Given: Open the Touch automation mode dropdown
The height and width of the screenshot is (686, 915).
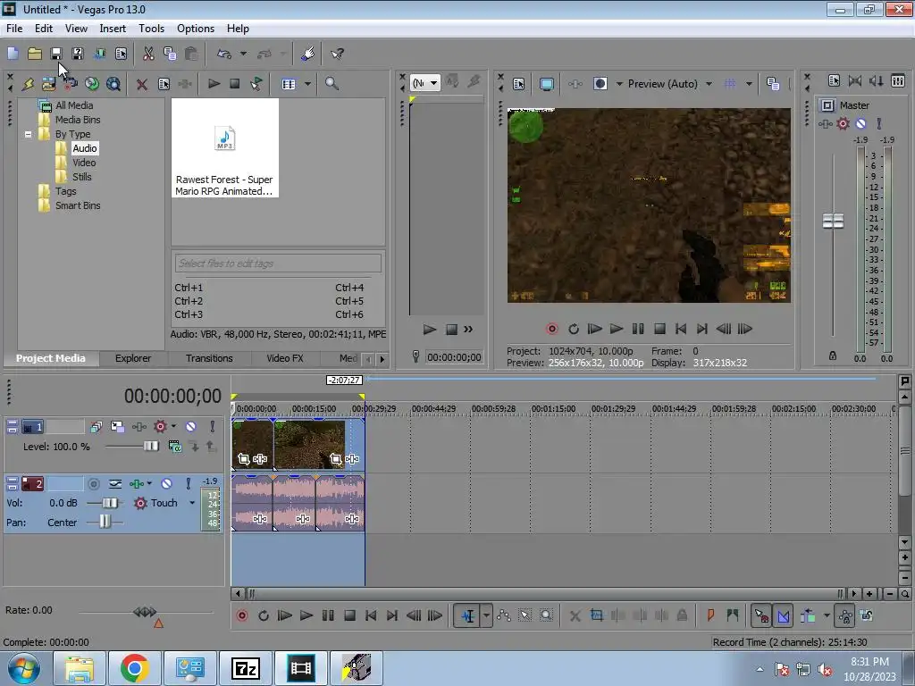Looking at the screenshot, I should 192,503.
